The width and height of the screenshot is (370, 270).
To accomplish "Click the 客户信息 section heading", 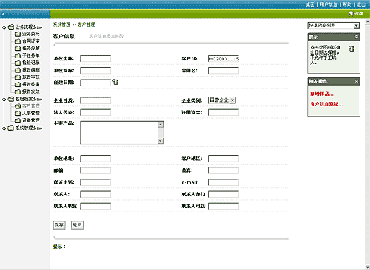I will click(64, 36).
